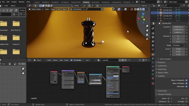Image resolution: width=189 pixels, height=106 pixels.
Task: Toggle the Selectable checkbox
Action: point(186,86)
